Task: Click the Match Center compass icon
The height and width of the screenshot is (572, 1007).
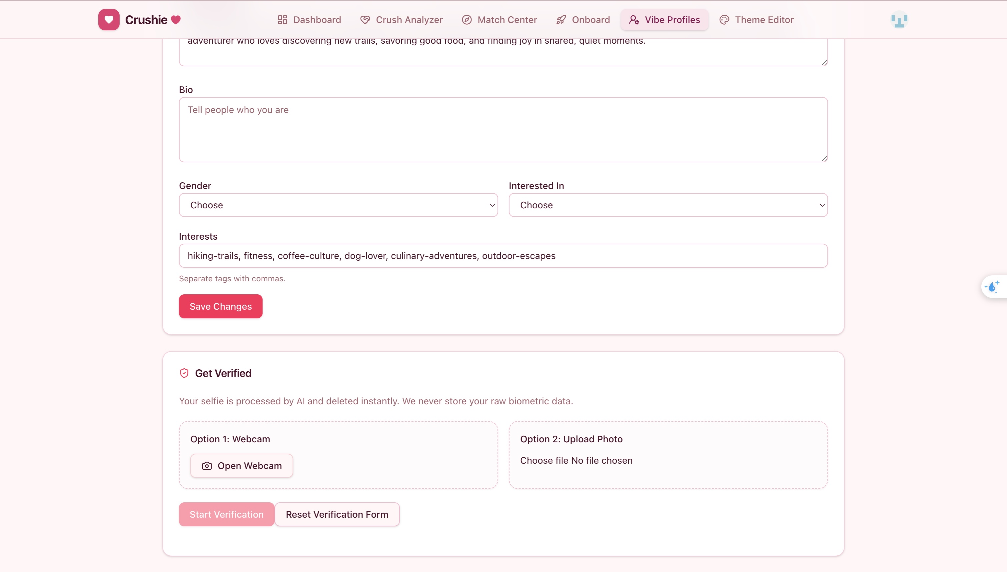Action: point(467,20)
